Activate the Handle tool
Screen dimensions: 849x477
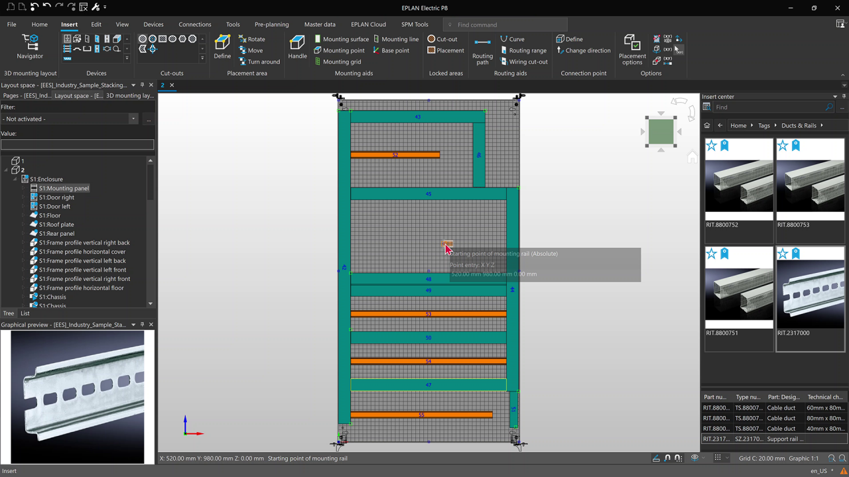tap(297, 47)
